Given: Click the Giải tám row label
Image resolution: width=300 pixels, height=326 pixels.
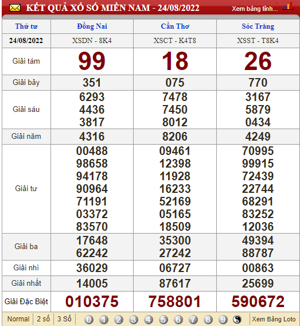Looking at the screenshot, I should click(x=26, y=61).
